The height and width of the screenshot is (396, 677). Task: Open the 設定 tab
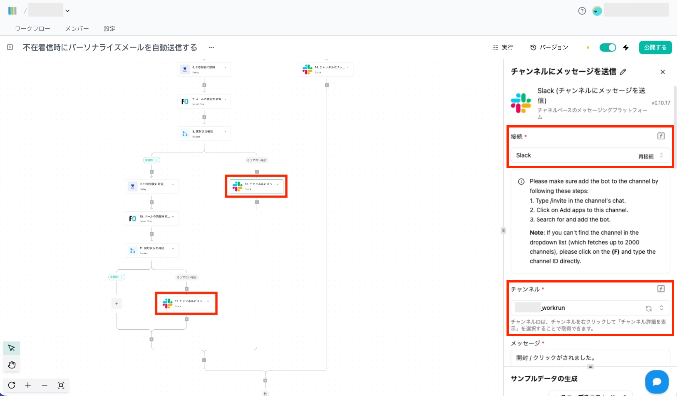click(x=110, y=29)
